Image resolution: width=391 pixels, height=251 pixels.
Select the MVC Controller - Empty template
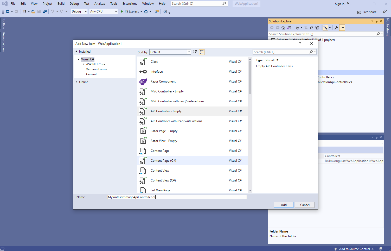[x=167, y=91]
